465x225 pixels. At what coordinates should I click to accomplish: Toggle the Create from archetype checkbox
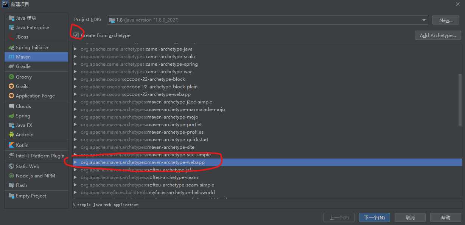(x=76, y=35)
